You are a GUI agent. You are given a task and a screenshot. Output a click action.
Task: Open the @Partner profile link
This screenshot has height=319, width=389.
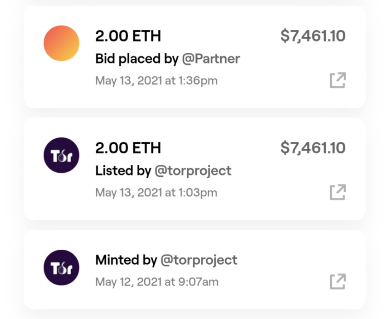pos(211,59)
